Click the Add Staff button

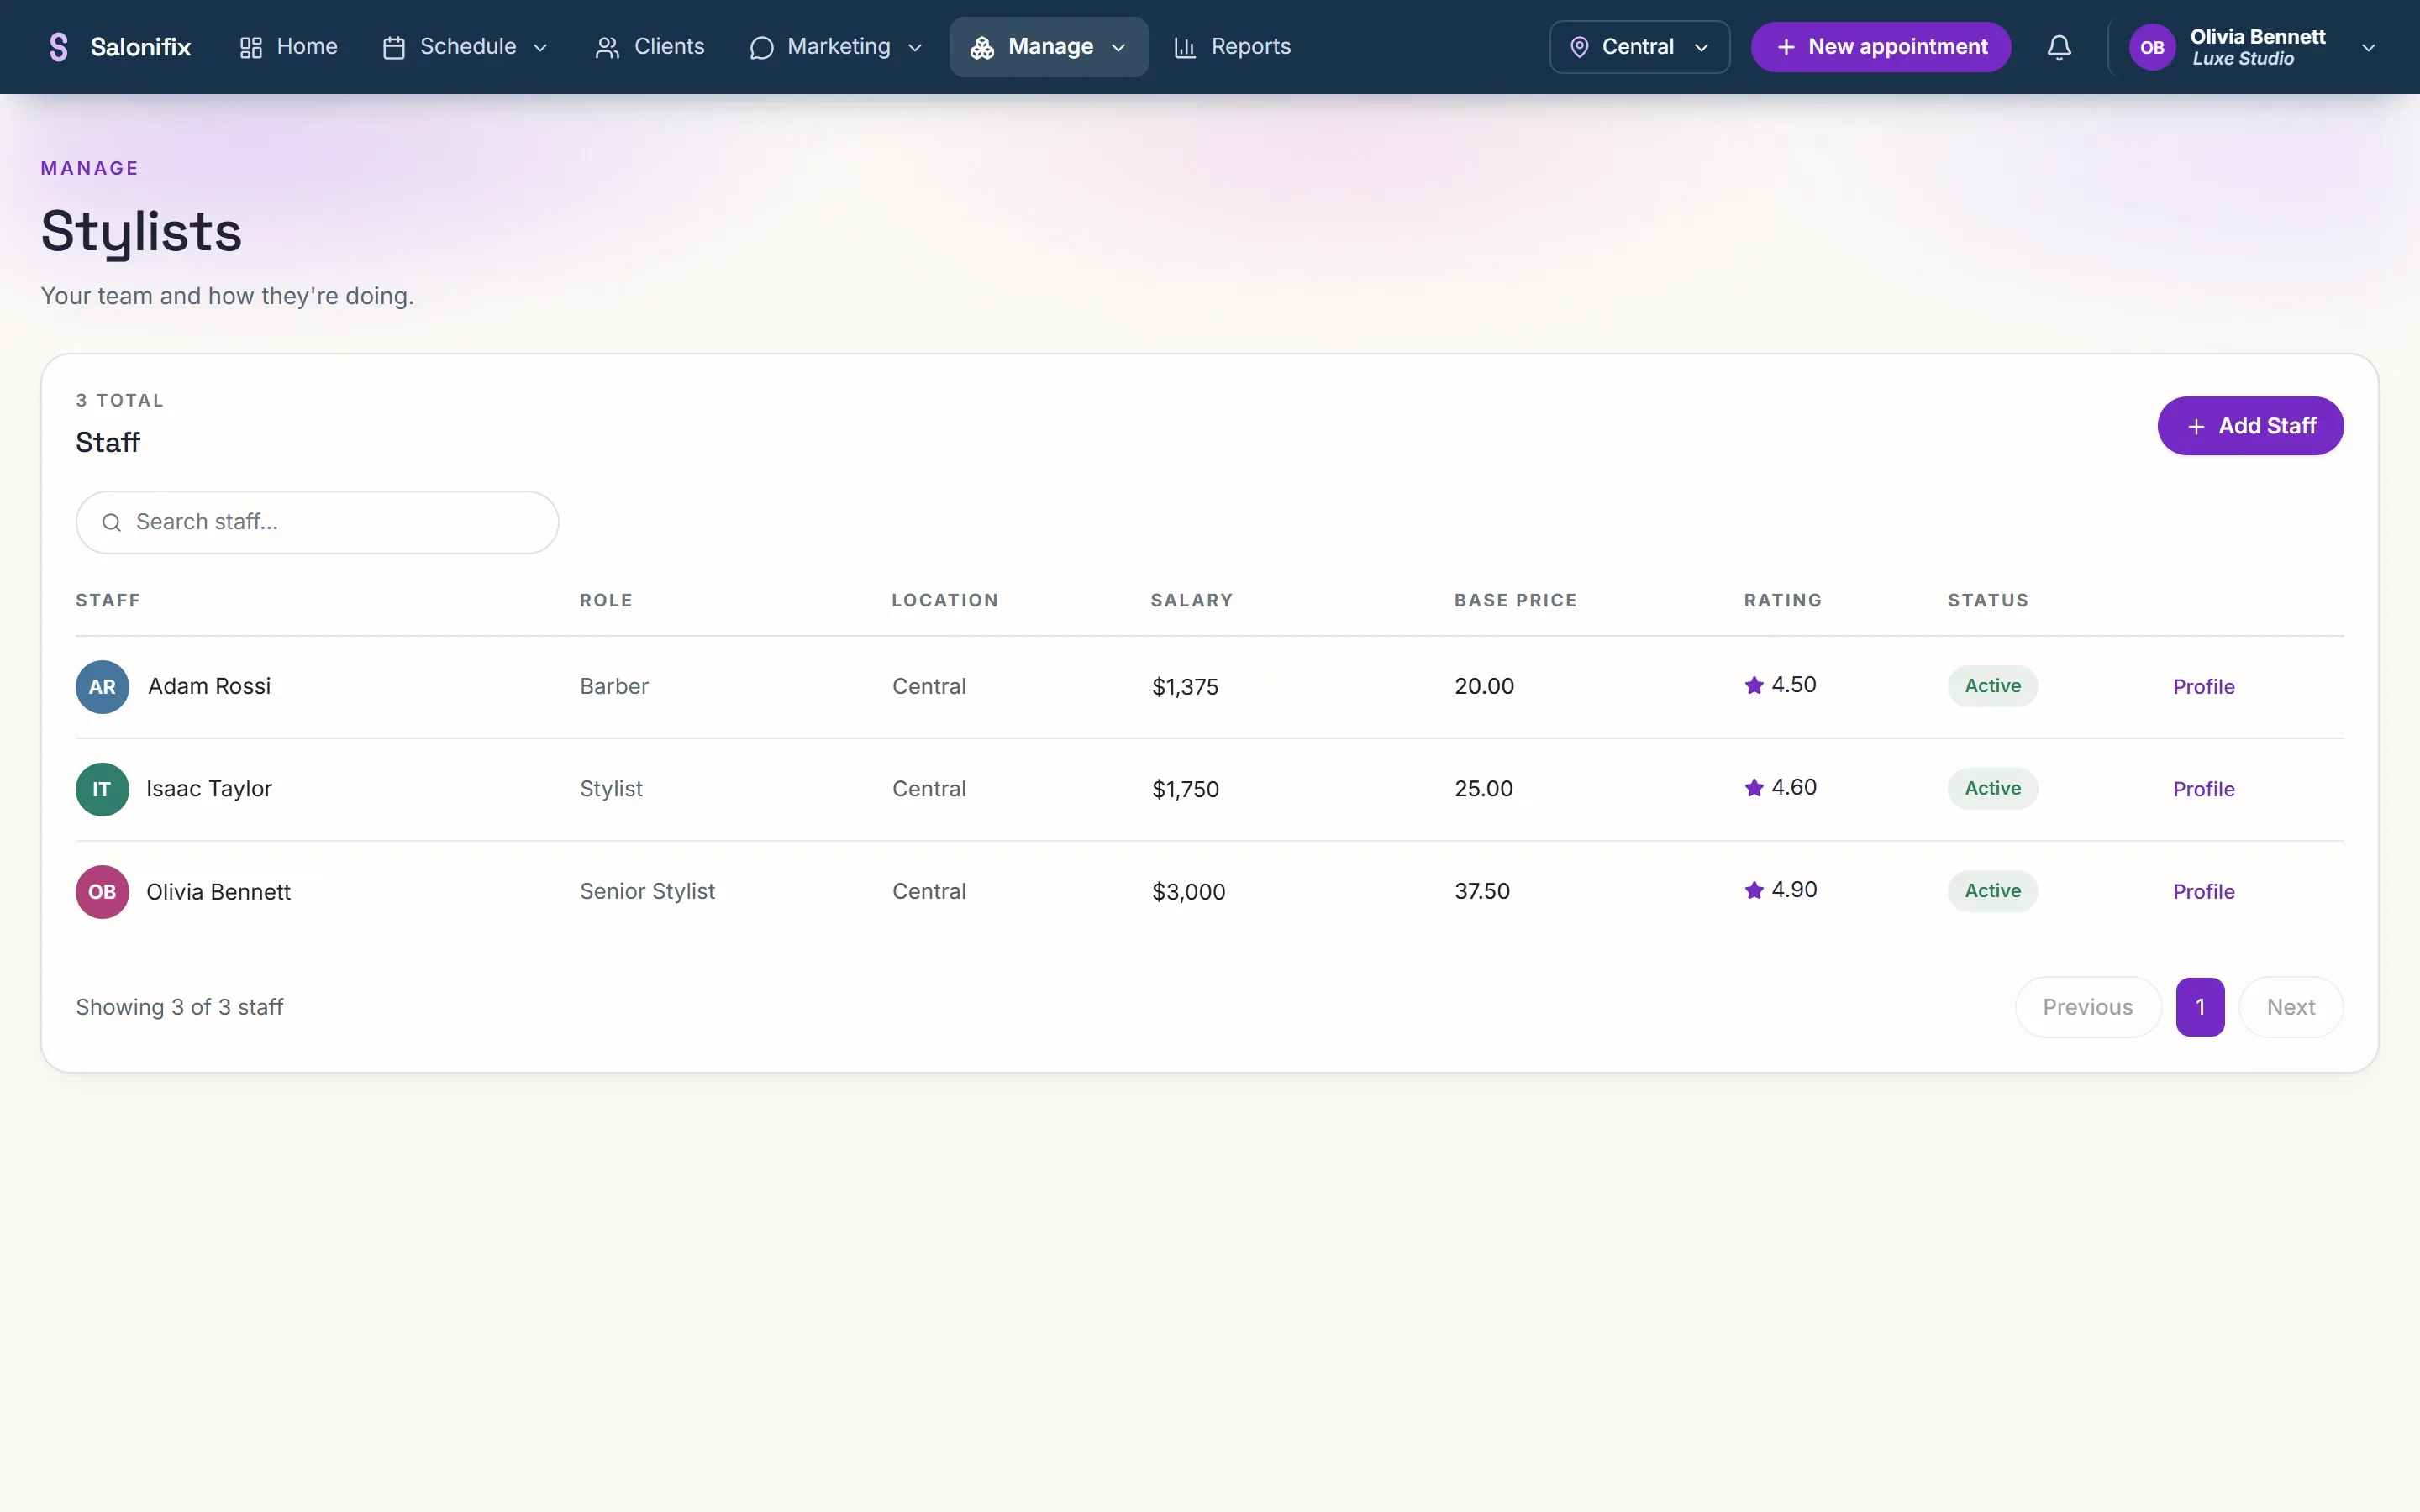coord(2250,426)
